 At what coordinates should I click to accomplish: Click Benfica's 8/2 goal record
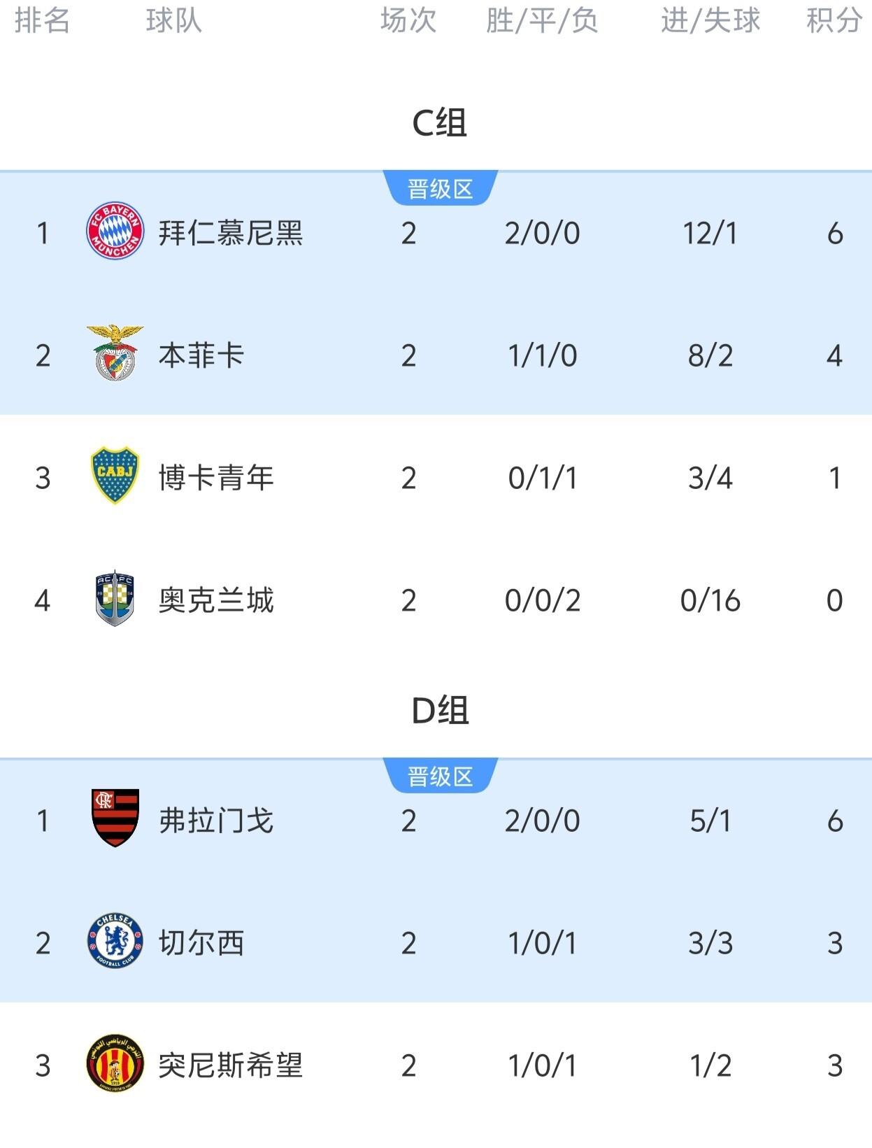click(708, 356)
